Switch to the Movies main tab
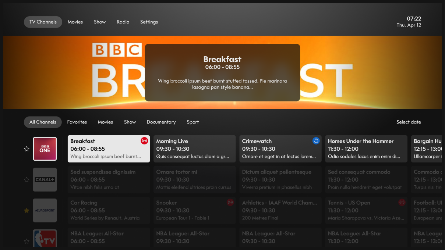This screenshot has width=445, height=250. 75,22
